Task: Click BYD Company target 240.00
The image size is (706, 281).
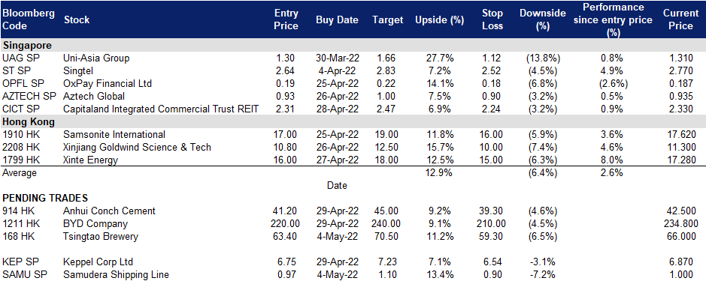Action: coord(384,223)
